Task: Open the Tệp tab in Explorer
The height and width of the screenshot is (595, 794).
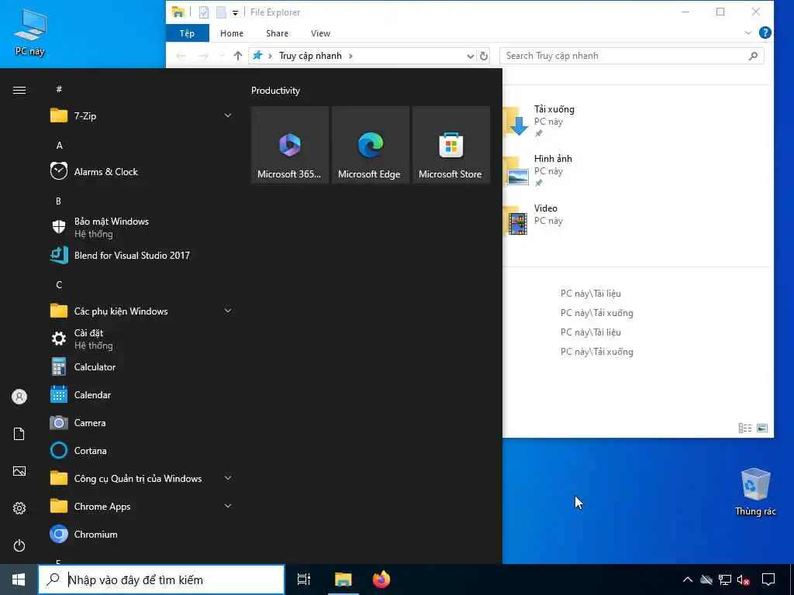Action: pyautogui.click(x=188, y=33)
